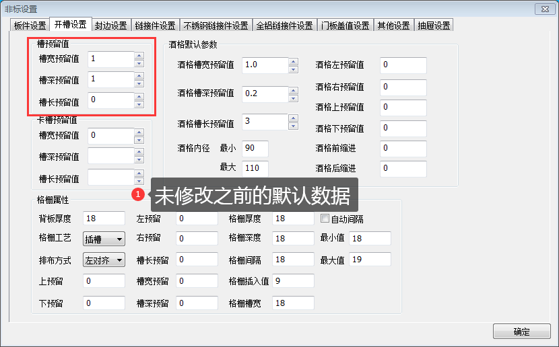Click the empty 卡槽预留值 槽深预留值 field
The width and height of the screenshot is (559, 347).
click(x=111, y=156)
